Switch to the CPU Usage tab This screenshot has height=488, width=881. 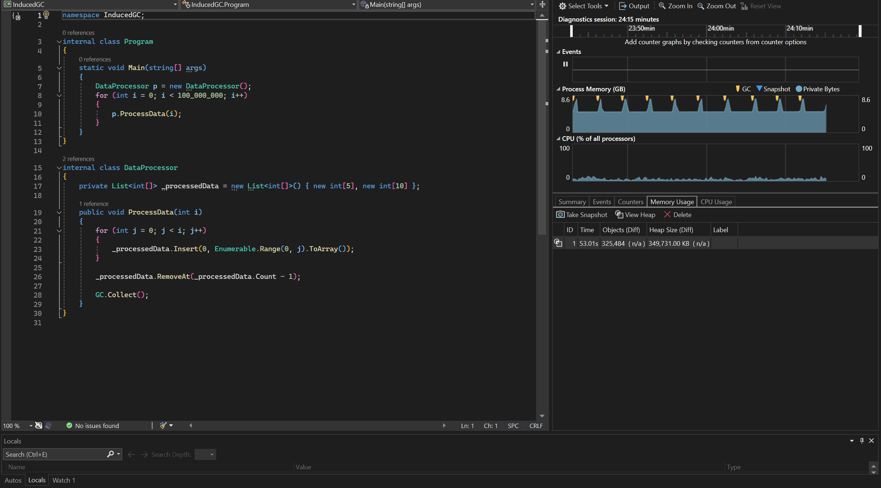tap(716, 201)
